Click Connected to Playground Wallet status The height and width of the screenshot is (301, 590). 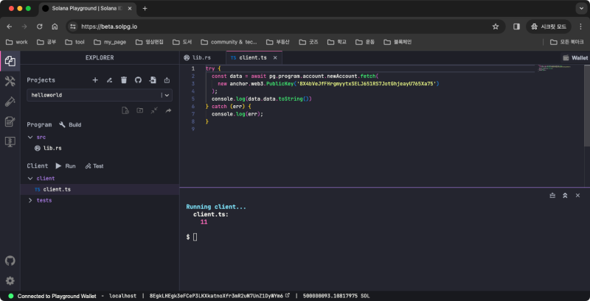57,296
